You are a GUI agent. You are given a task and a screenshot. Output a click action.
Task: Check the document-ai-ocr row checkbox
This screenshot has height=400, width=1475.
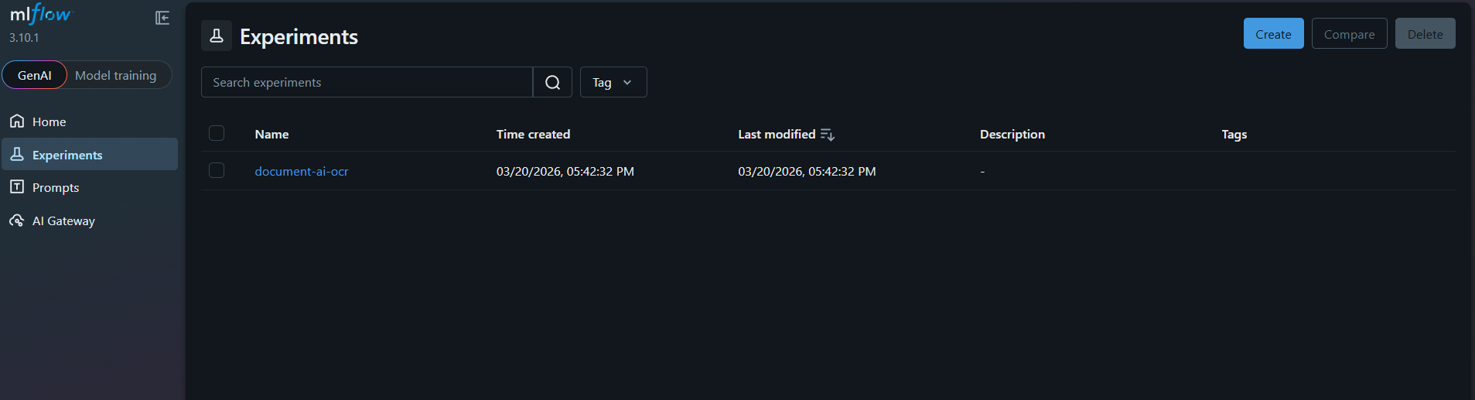click(217, 171)
